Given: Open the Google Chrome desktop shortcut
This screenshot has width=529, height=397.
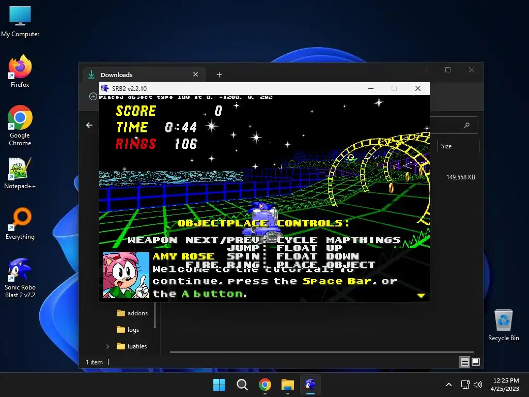Looking at the screenshot, I should (20, 126).
